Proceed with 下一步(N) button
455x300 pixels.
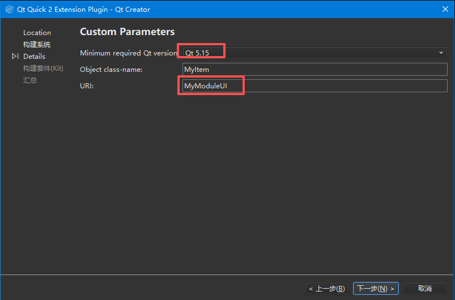point(376,289)
